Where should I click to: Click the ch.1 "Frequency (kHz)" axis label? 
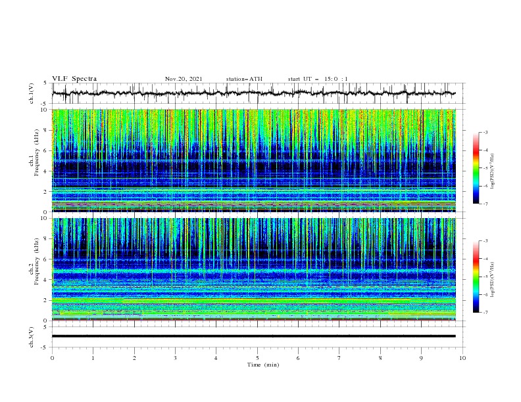click(36, 152)
